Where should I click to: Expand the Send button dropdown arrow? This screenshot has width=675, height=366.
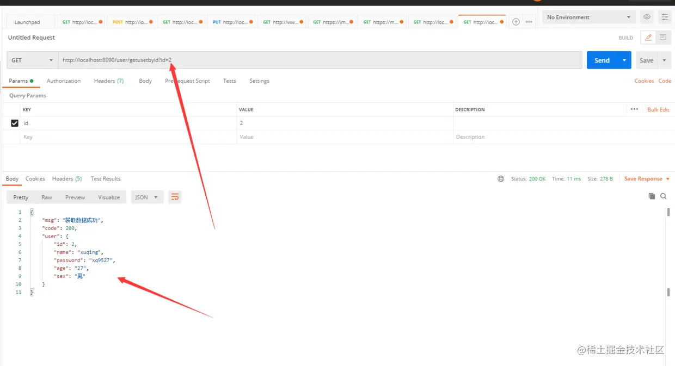(624, 60)
